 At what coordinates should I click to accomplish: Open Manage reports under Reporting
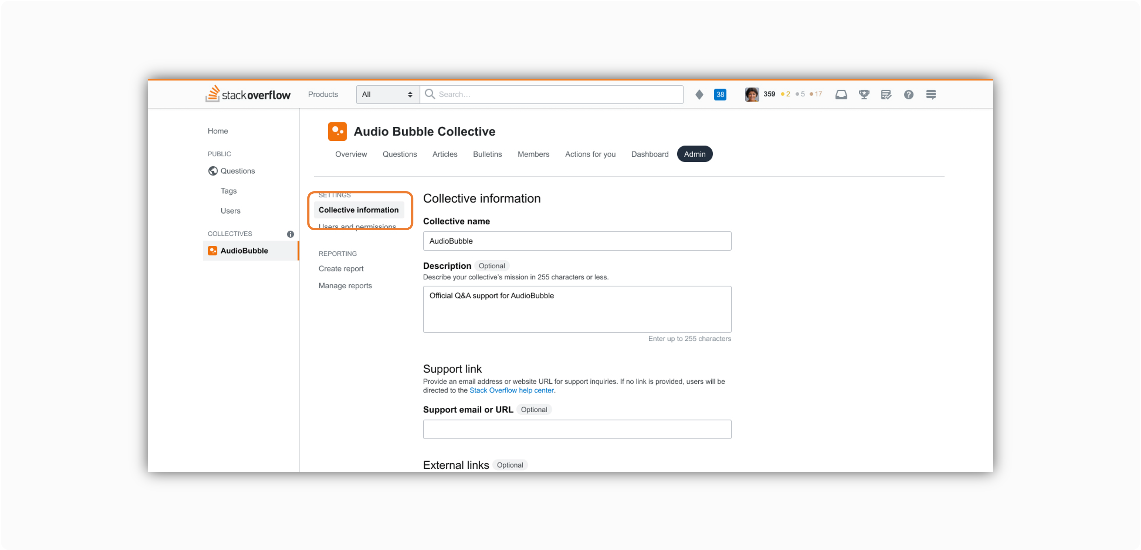(345, 285)
